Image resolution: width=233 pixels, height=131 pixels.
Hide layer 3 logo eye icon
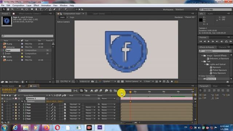(x=2, y=107)
